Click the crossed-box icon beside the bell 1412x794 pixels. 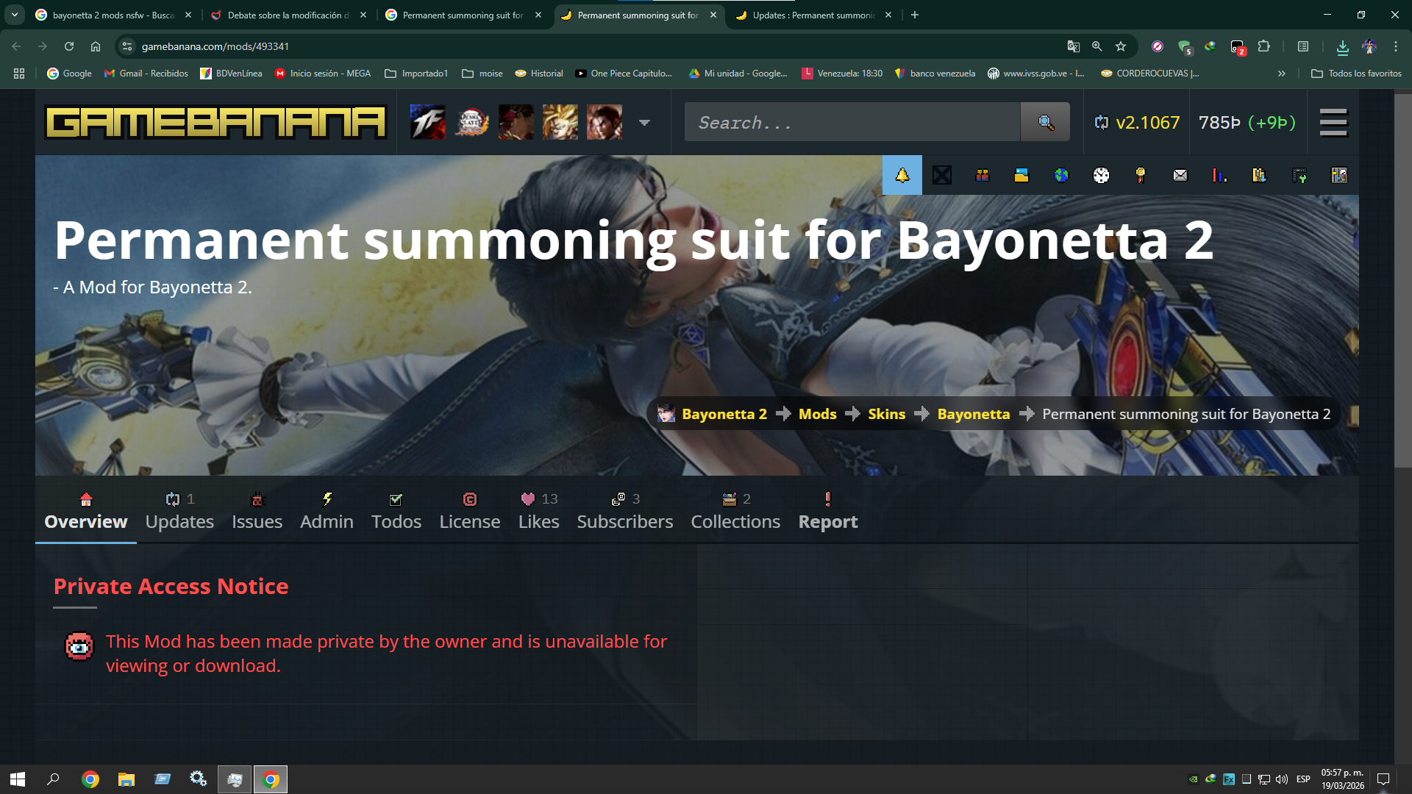(942, 175)
